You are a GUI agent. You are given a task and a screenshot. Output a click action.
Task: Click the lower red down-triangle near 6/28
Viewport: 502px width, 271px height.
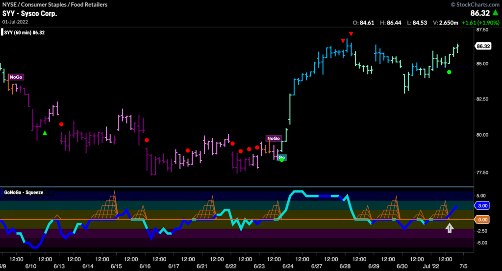point(343,41)
